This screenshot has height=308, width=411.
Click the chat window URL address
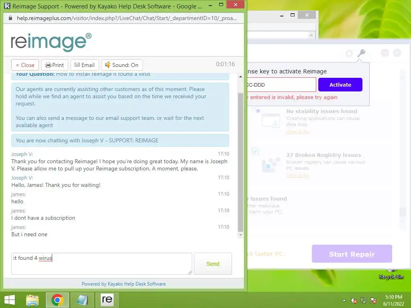126,18
